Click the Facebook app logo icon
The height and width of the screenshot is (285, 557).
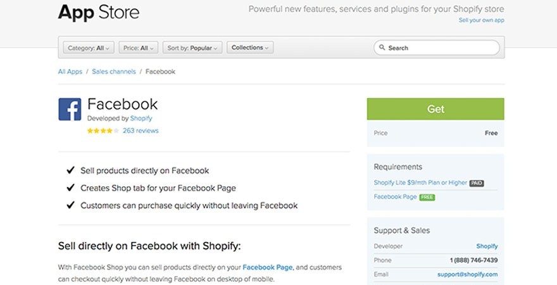coord(70,109)
